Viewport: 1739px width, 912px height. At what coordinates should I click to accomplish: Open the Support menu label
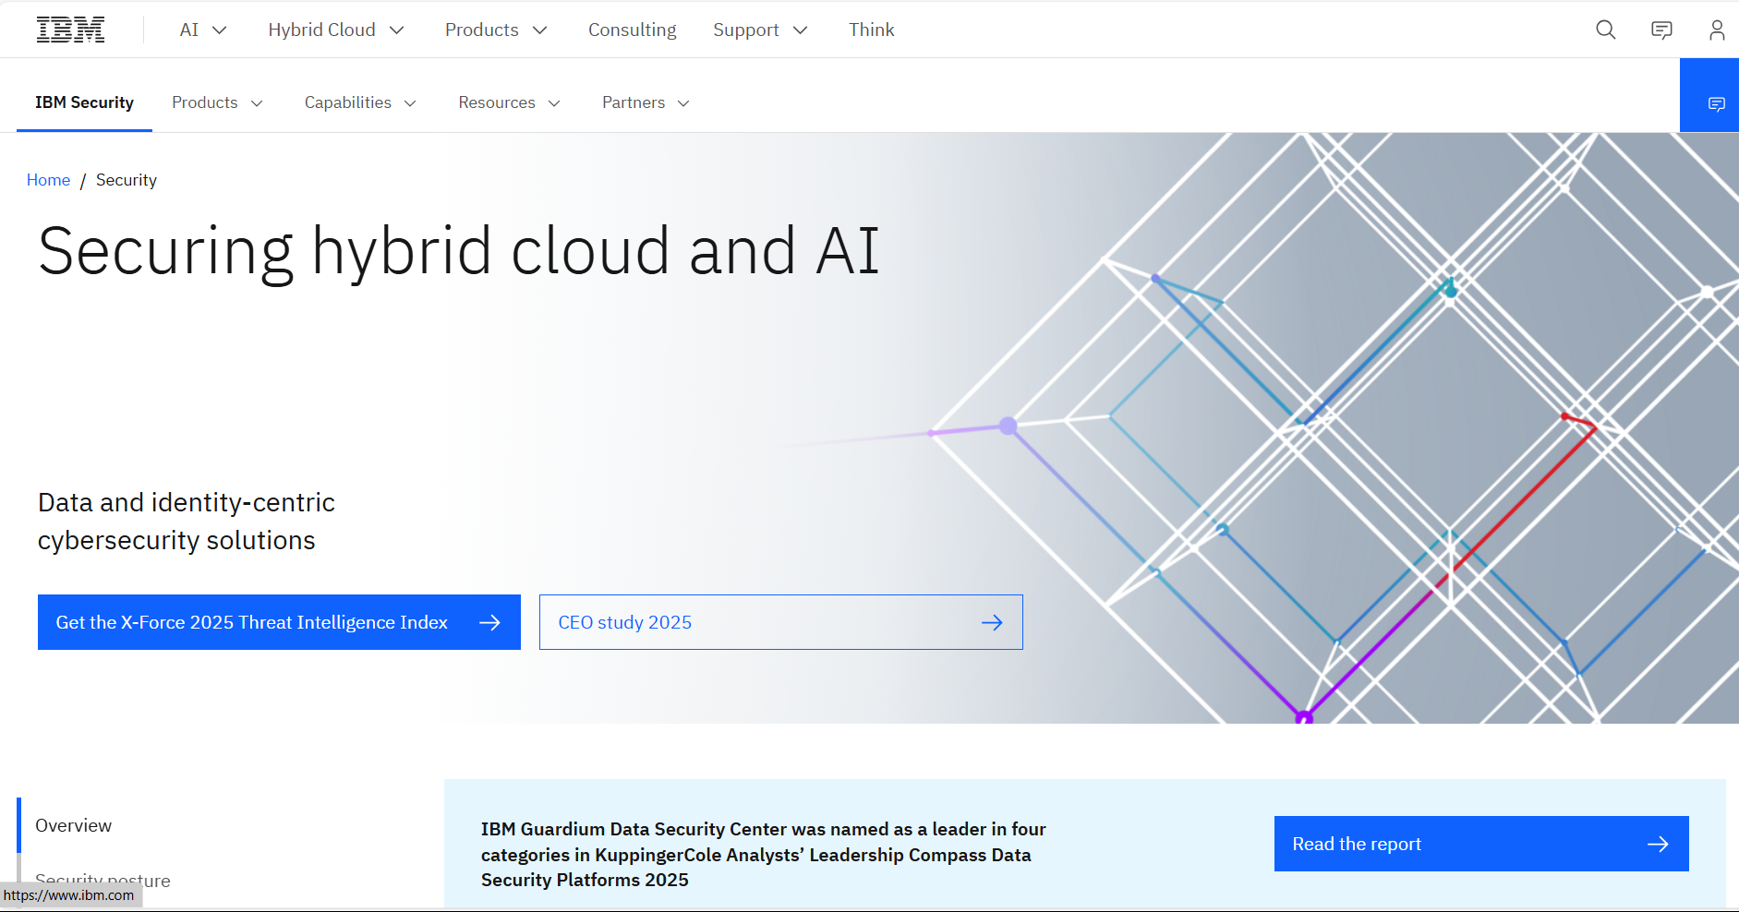coord(746,30)
